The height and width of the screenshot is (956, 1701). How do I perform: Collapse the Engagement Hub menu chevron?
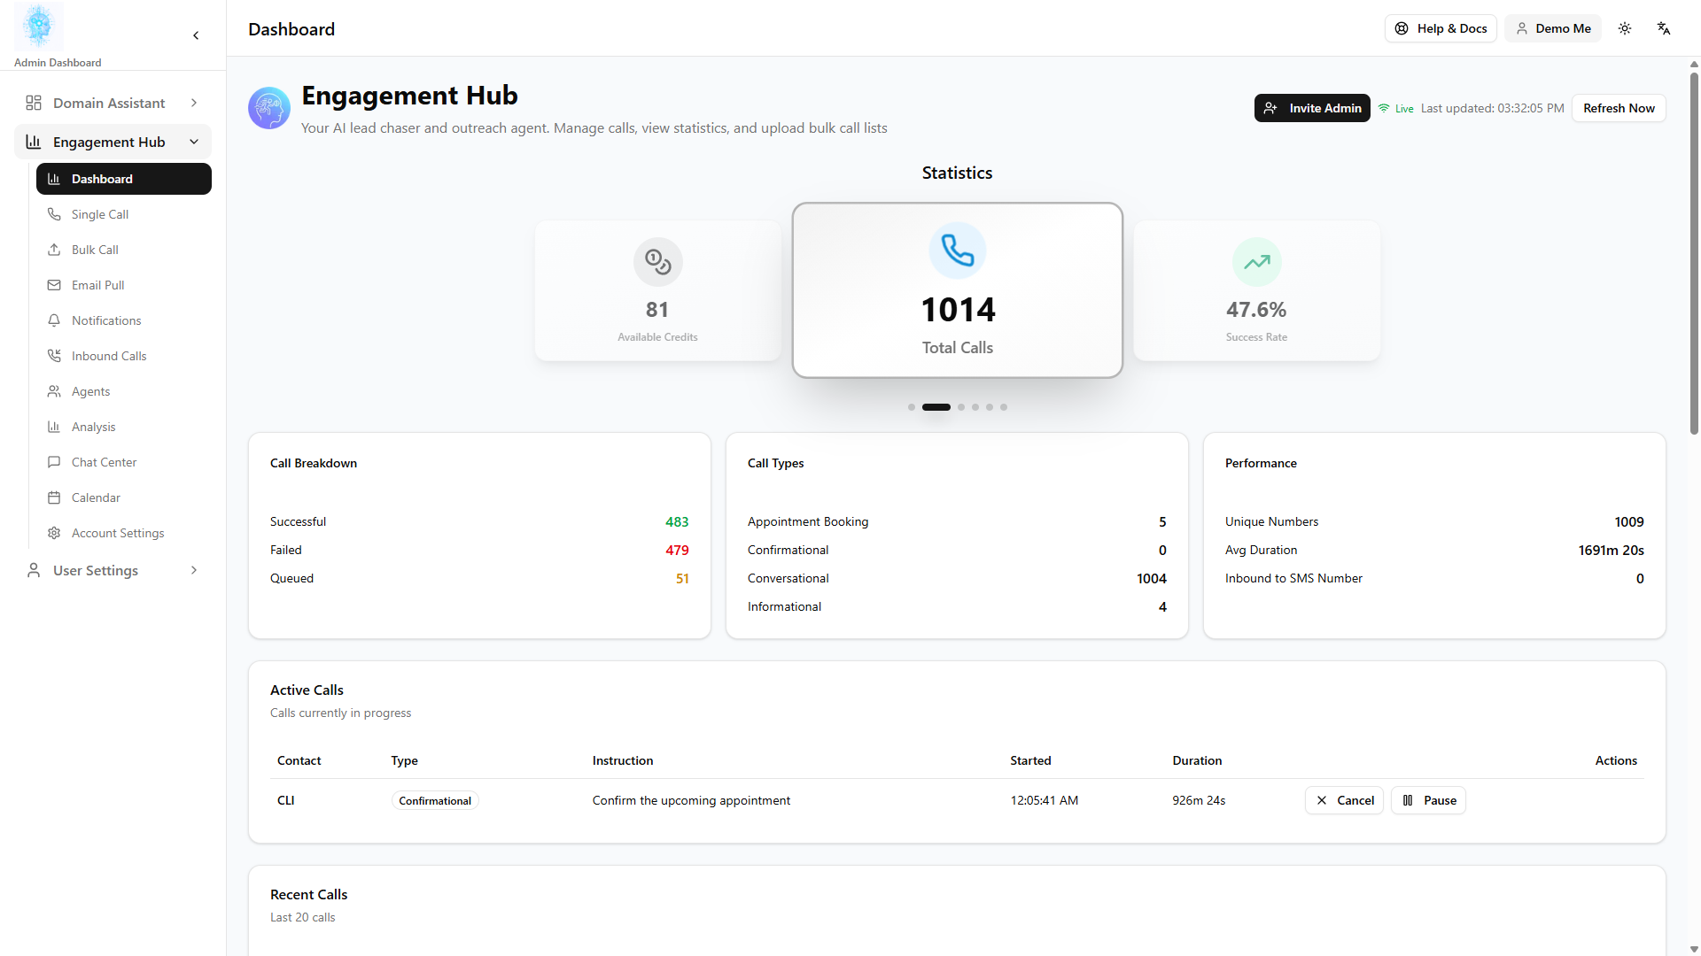tap(194, 142)
